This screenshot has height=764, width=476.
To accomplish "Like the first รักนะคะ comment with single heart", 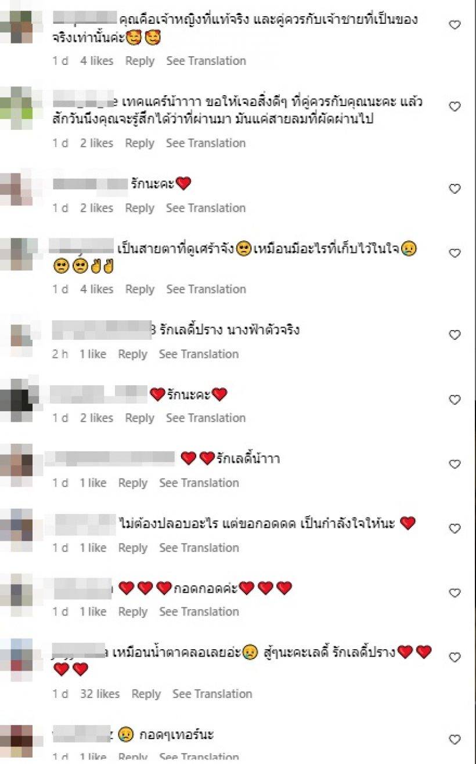I will click(455, 189).
